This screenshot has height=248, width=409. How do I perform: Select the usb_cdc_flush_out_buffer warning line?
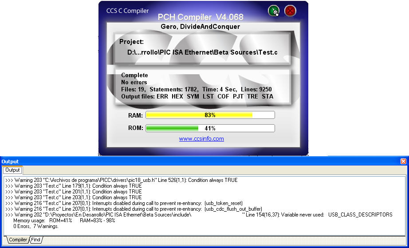point(134,209)
